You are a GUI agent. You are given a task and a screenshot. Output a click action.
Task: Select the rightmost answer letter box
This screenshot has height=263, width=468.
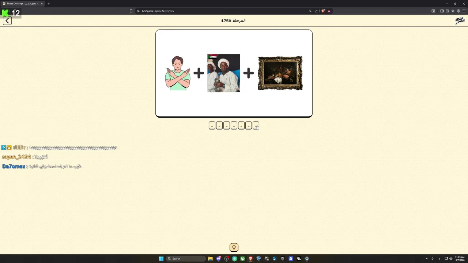pyautogui.click(x=256, y=126)
